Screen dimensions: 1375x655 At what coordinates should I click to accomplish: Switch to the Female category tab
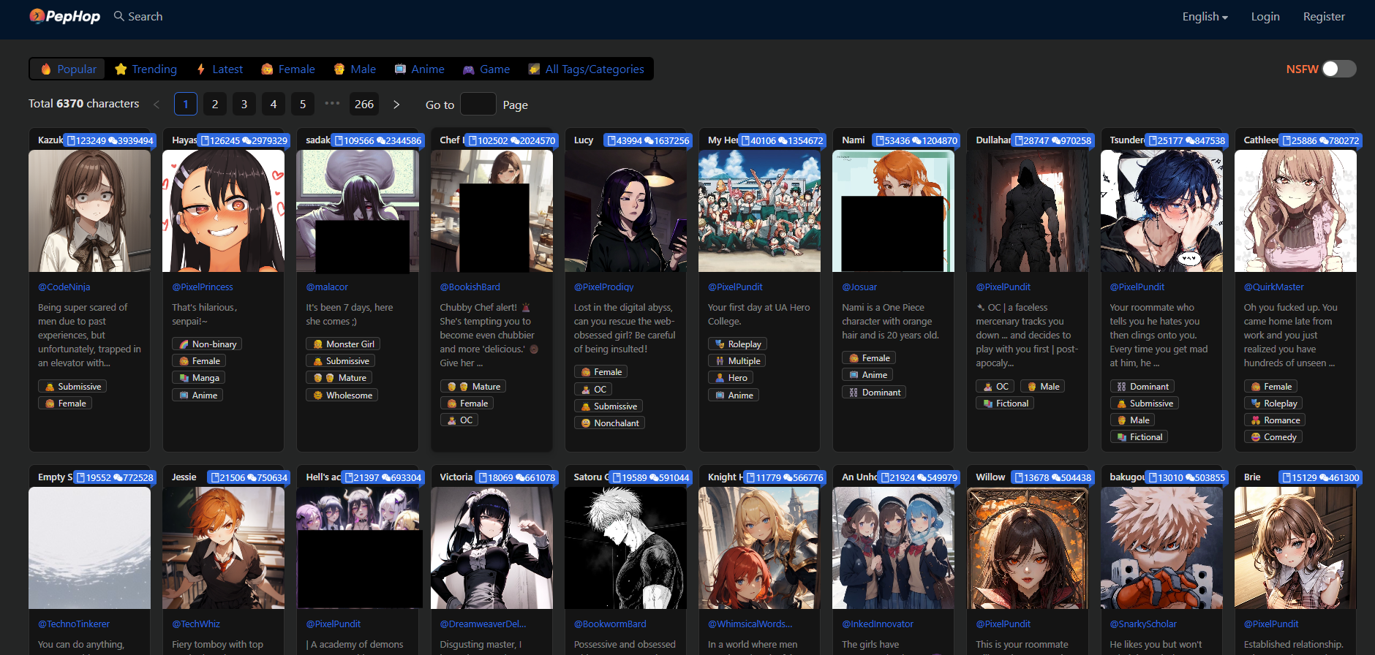coord(288,69)
